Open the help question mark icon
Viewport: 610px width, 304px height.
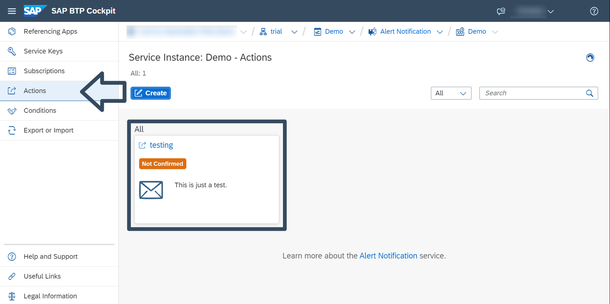(x=594, y=11)
